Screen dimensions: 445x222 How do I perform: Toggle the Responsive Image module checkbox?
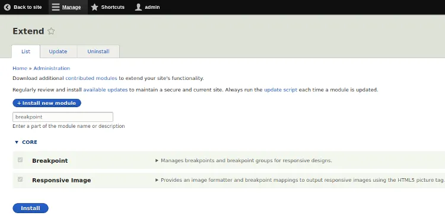click(x=20, y=179)
